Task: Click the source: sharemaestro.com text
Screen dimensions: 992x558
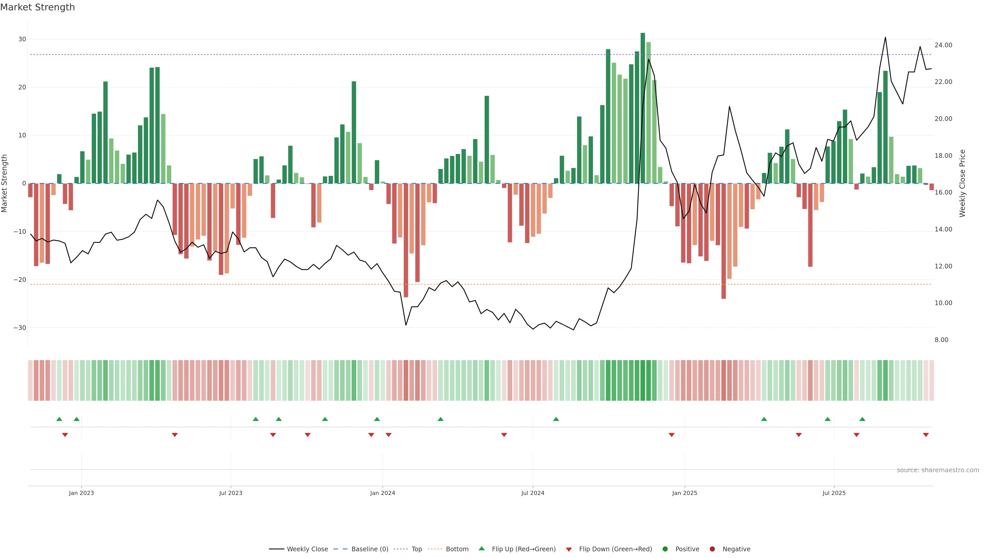Action: click(938, 470)
